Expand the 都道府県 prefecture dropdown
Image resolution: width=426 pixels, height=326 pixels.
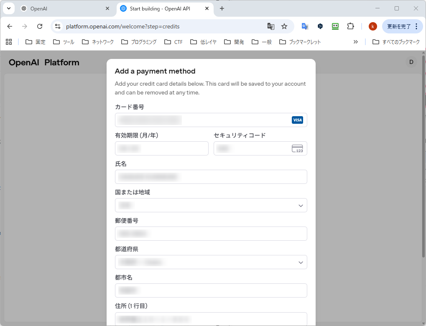[x=211, y=262]
